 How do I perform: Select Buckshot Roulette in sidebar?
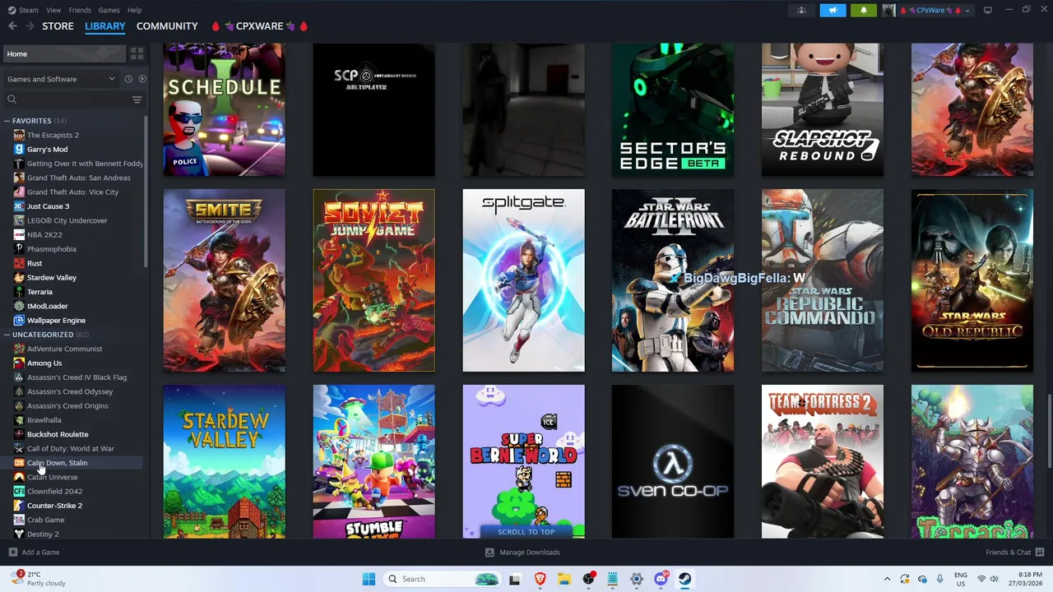[58, 434]
